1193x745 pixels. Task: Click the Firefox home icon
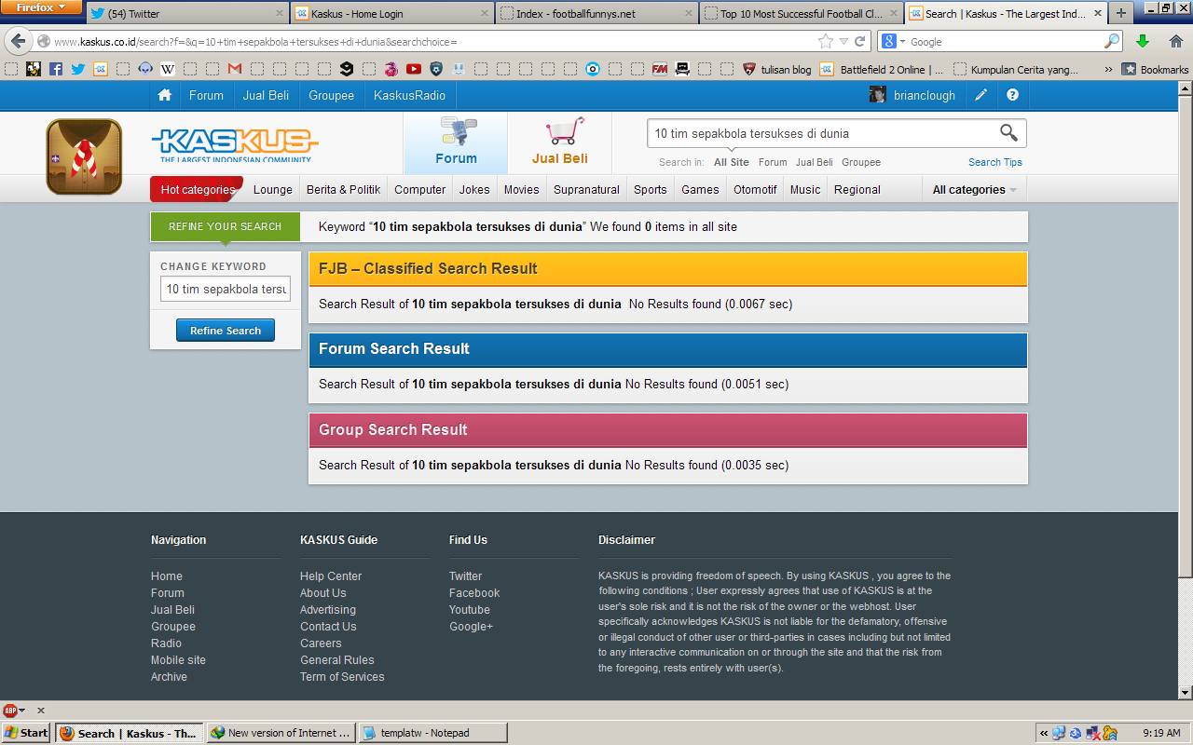point(1175,41)
